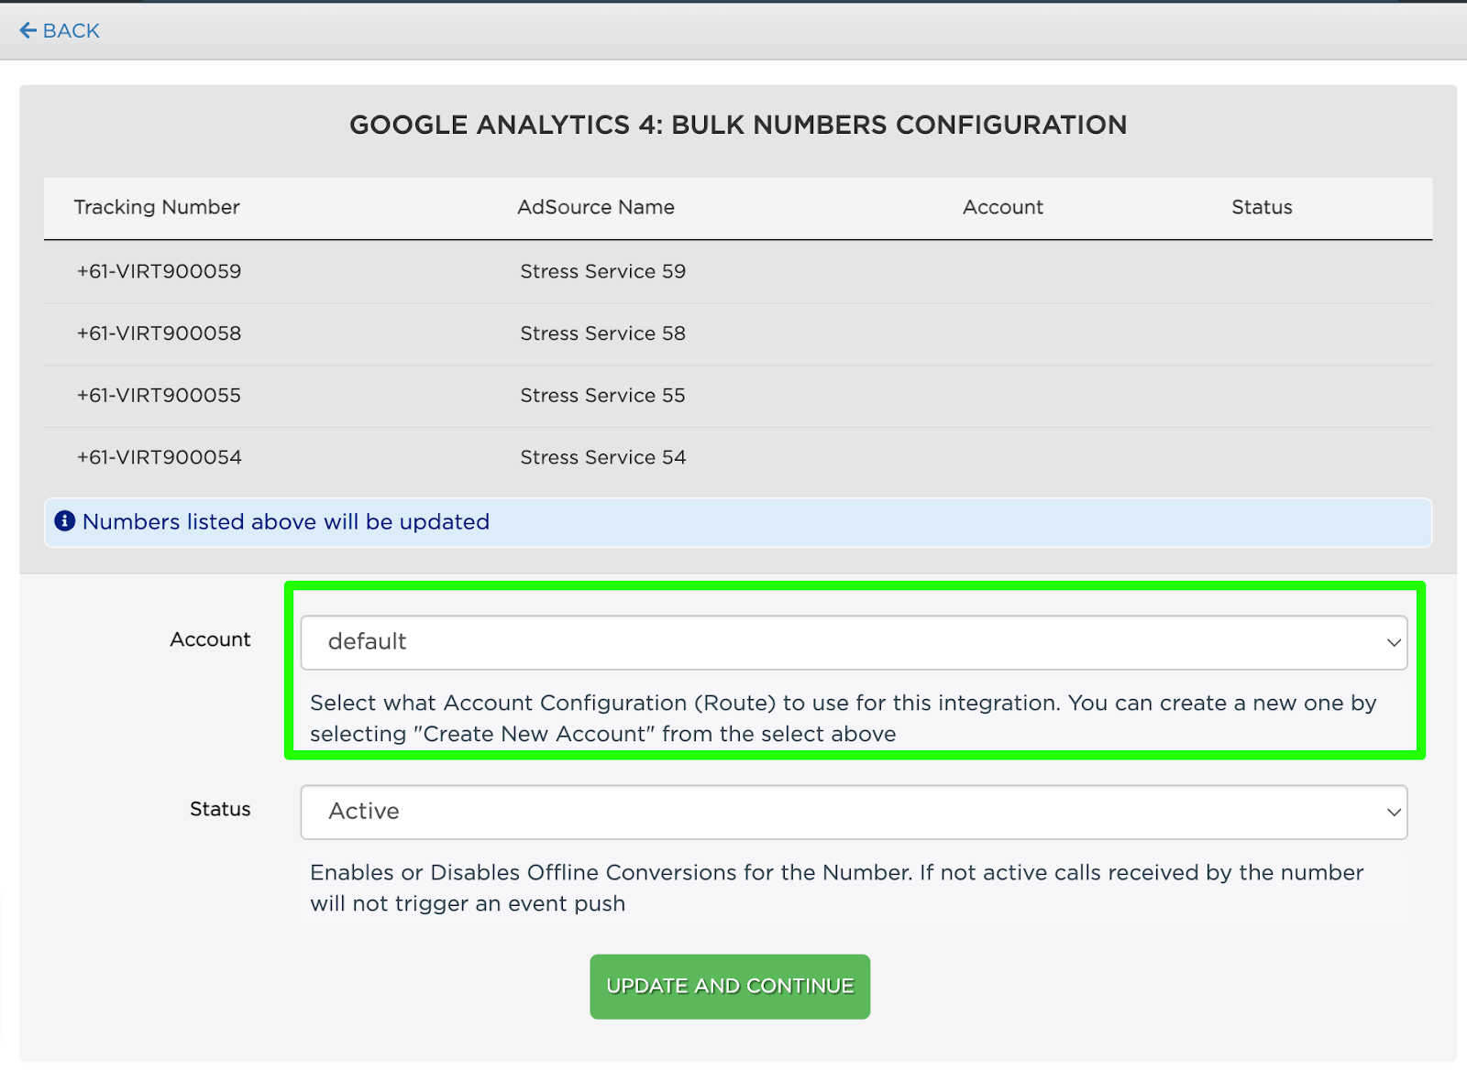Viewport: 1467px width, 1070px height.
Task: Click Stress Service 58 ad source
Action: tap(603, 333)
